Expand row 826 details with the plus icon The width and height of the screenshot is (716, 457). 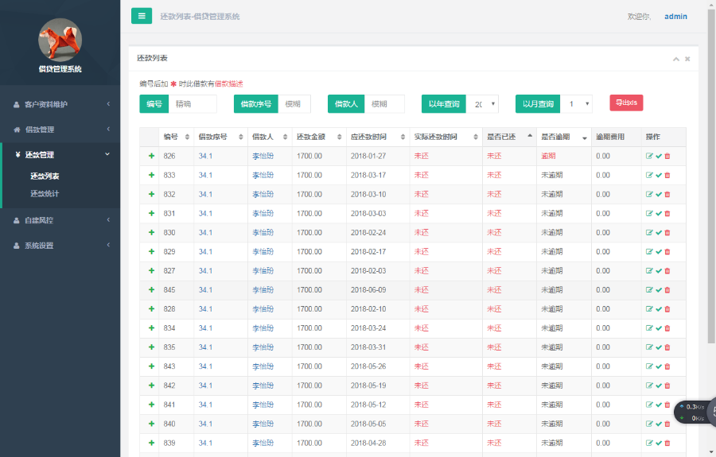tap(151, 156)
